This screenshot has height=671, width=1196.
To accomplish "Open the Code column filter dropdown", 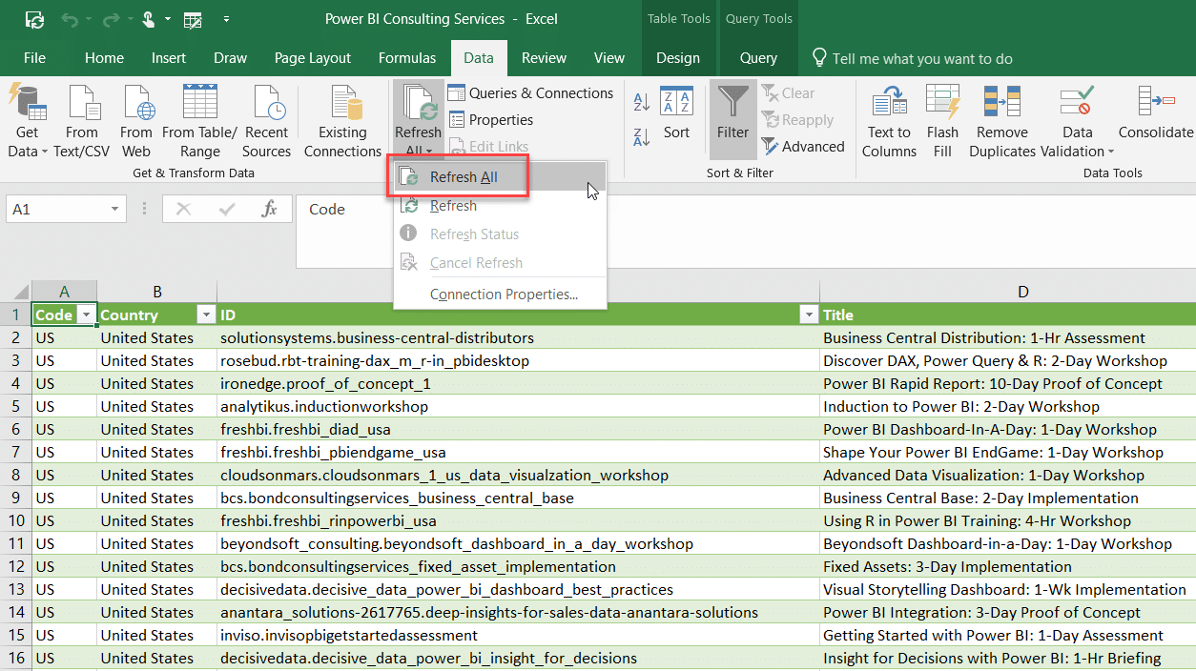I will pyautogui.click(x=85, y=315).
